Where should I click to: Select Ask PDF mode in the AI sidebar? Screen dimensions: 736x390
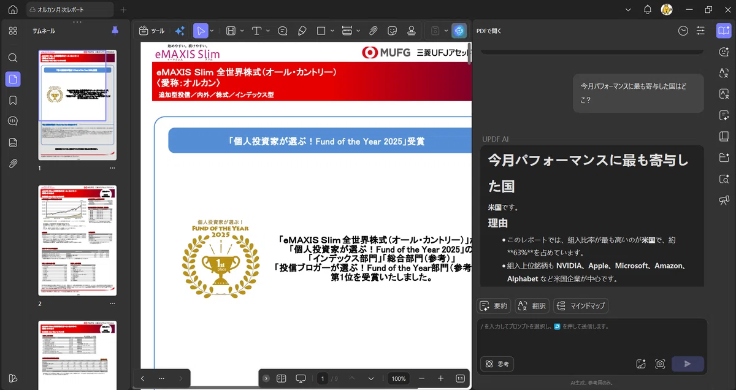(x=724, y=31)
